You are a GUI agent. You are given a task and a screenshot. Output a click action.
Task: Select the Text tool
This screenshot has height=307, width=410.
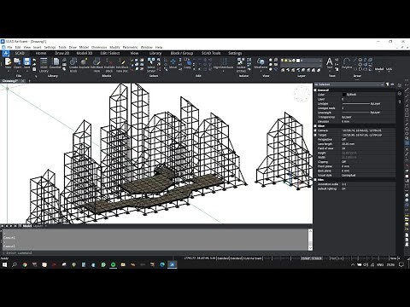(x=330, y=63)
